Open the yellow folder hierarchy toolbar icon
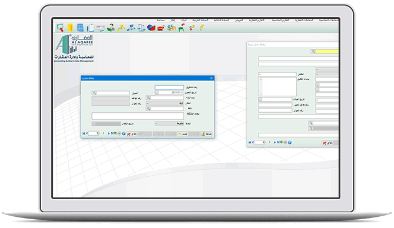Viewport: 394px width, 228px height. pos(121,28)
